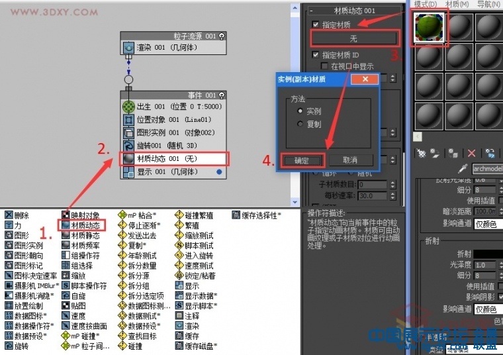Click particle view scrollbar down arrow
The height and width of the screenshot is (355, 503).
[x=295, y=202]
